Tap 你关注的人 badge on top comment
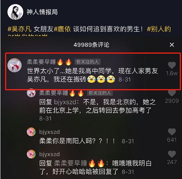This screenshot has width=182, height=179. coord(87,62)
